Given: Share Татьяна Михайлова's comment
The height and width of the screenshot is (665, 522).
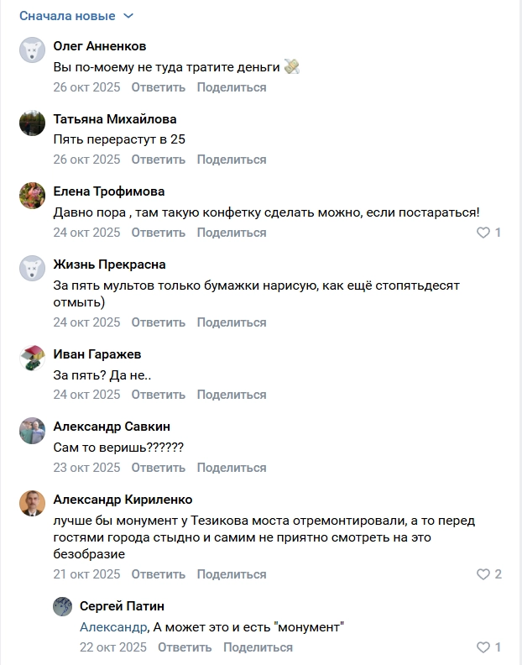Looking at the screenshot, I should point(232,160).
